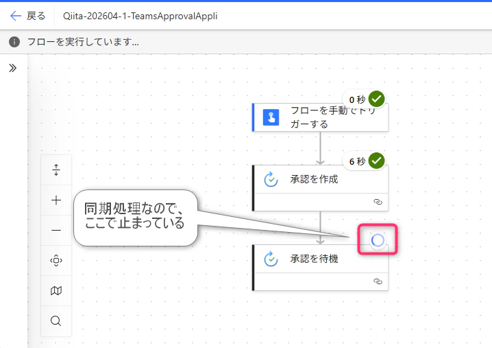492x348 pixels.
Task: Click the green check on the 6 秒 badge
Action: tap(376, 161)
